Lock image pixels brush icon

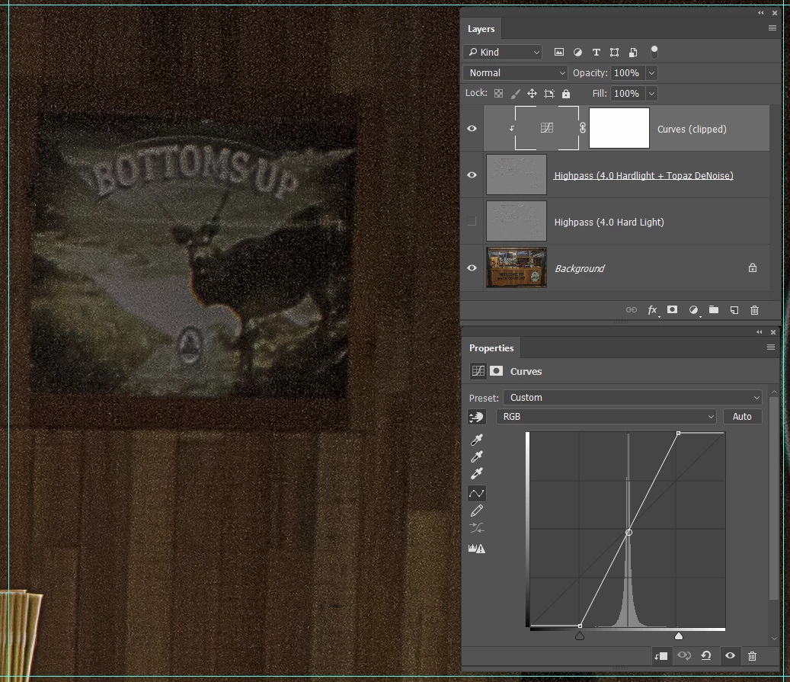tap(516, 93)
